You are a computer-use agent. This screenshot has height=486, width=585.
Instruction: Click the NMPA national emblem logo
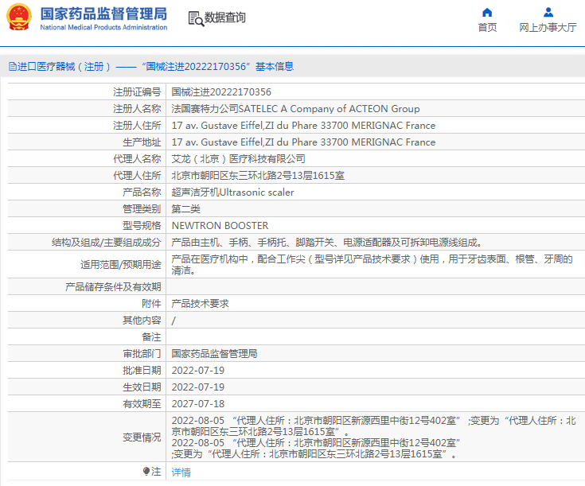[x=19, y=17]
